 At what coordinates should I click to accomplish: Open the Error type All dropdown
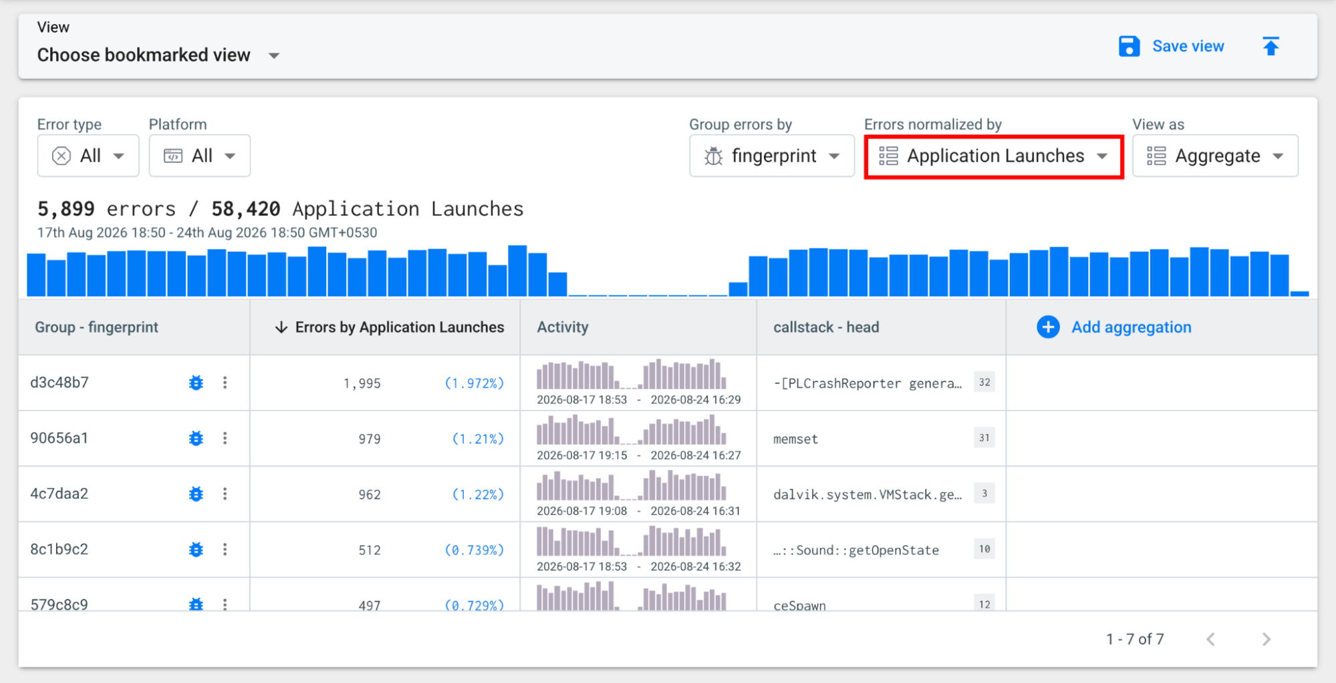tap(88, 156)
